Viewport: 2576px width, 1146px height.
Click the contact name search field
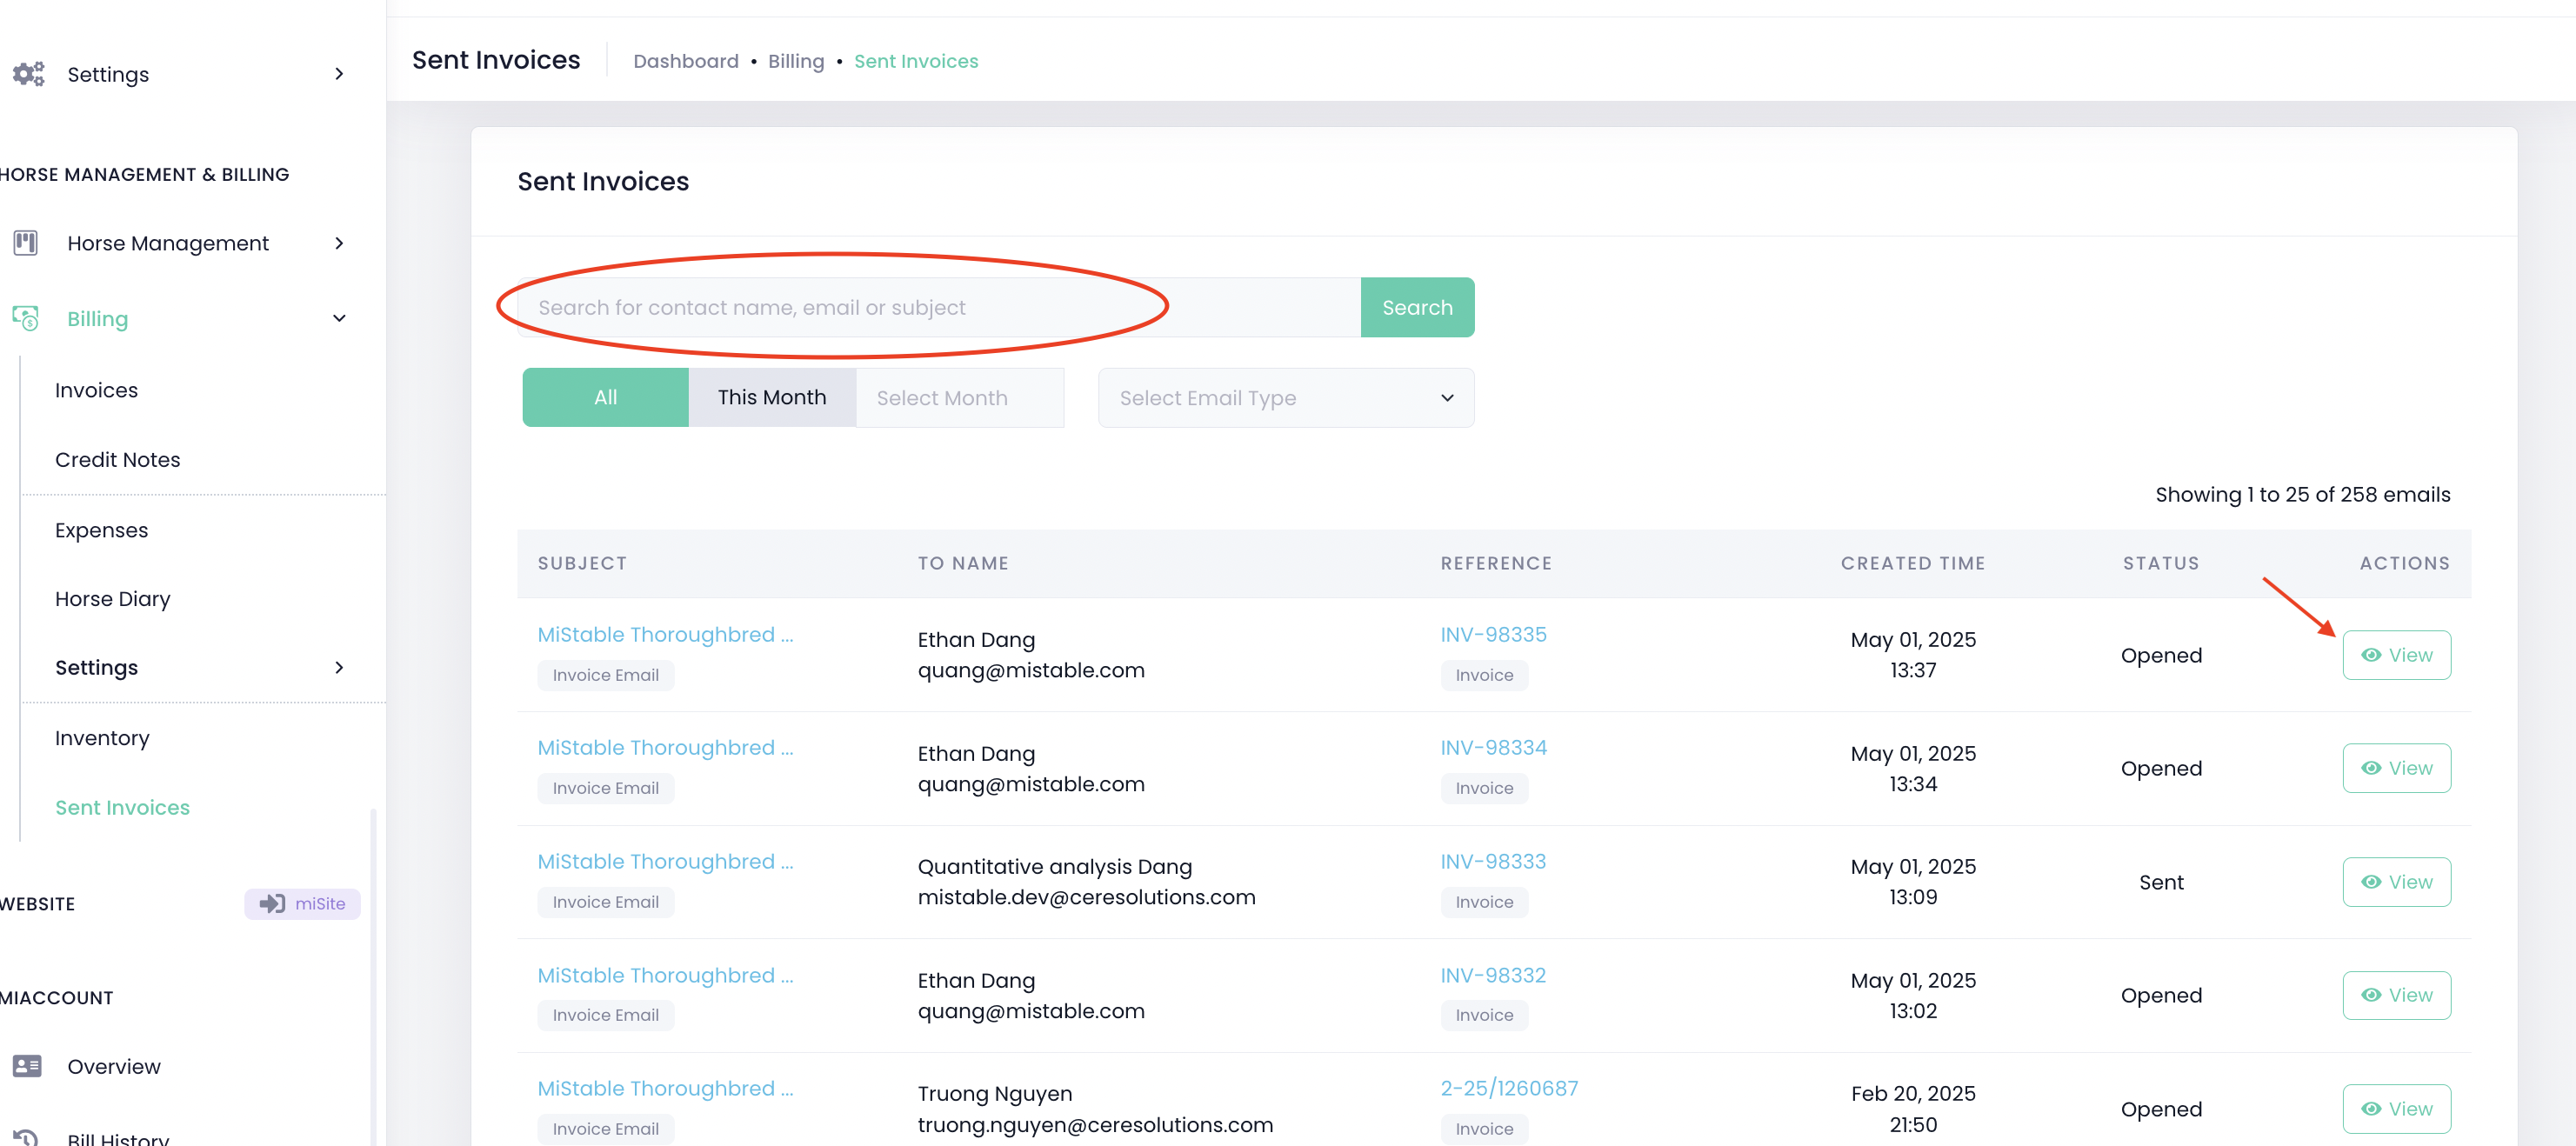tap(939, 307)
